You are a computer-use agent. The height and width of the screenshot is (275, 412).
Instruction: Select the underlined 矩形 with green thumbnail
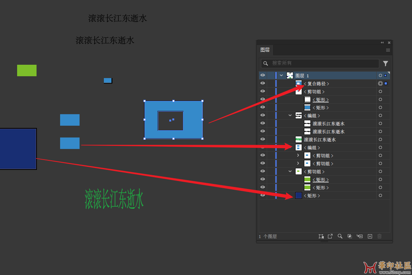pos(321,180)
